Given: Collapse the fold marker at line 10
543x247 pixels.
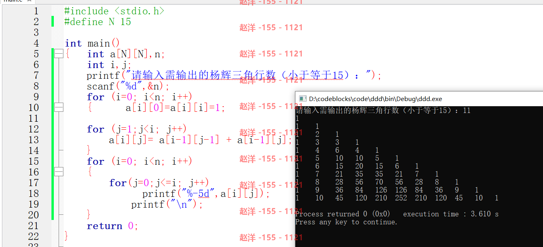Looking at the screenshot, I should pyautogui.click(x=59, y=108).
